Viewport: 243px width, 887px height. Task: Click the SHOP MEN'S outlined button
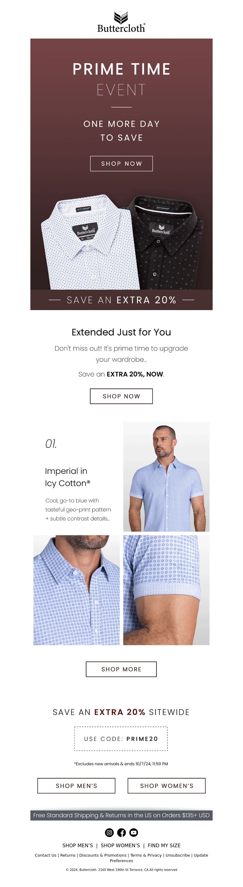(x=77, y=785)
